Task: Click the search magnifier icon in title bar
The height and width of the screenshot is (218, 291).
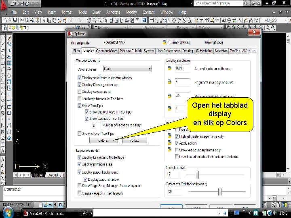Action: (246, 3)
